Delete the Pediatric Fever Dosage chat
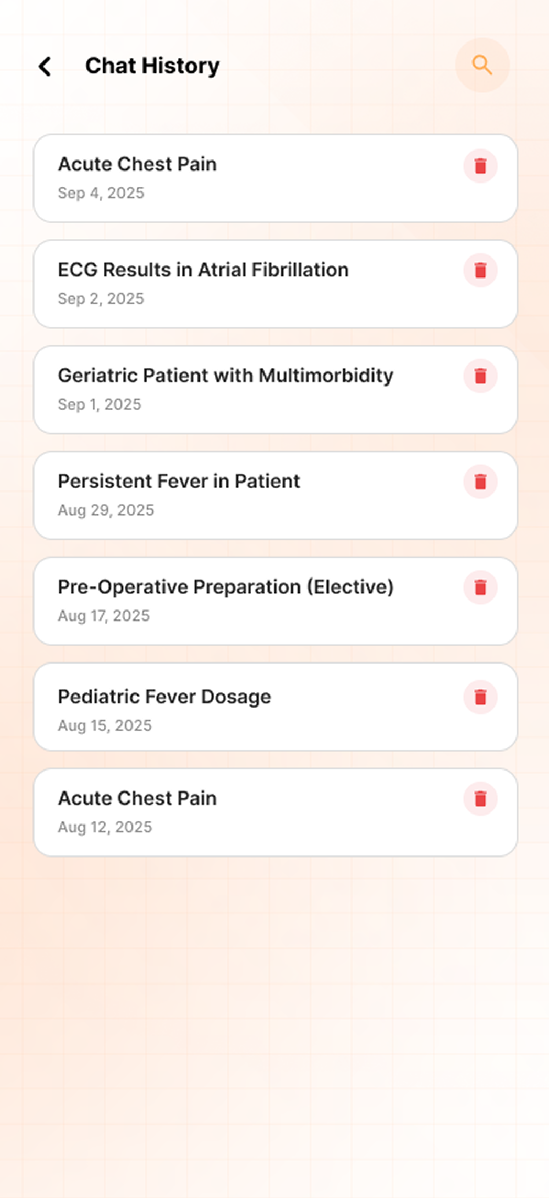Image resolution: width=549 pixels, height=1198 pixels. [x=480, y=697]
